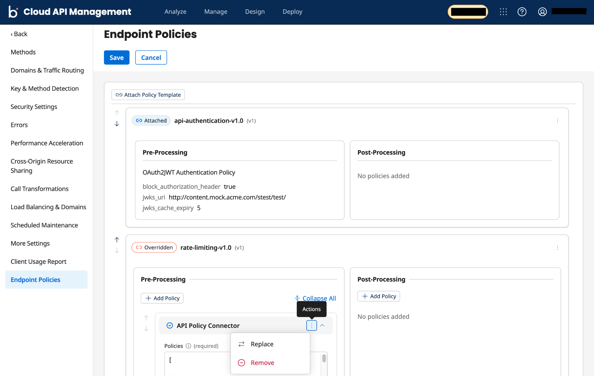This screenshot has height=376, width=594.
Task: Move API Policy Connector up
Action: [x=146, y=318]
